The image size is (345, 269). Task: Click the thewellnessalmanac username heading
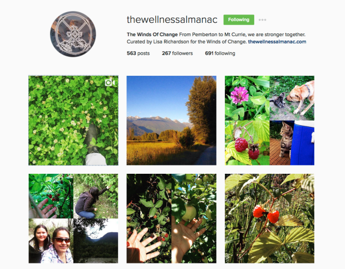[172, 19]
